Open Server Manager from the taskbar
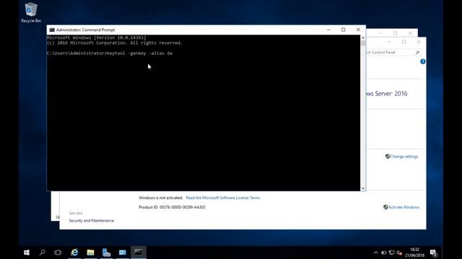 tap(106, 253)
